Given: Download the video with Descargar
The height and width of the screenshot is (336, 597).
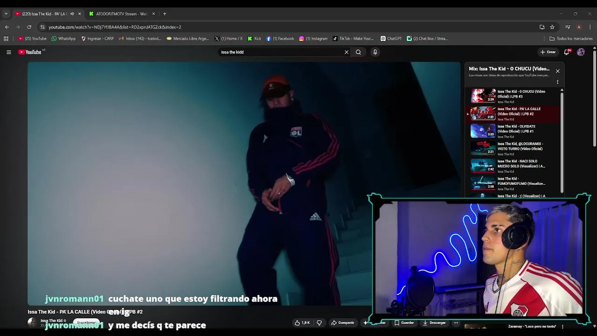Looking at the screenshot, I should 434,322.
